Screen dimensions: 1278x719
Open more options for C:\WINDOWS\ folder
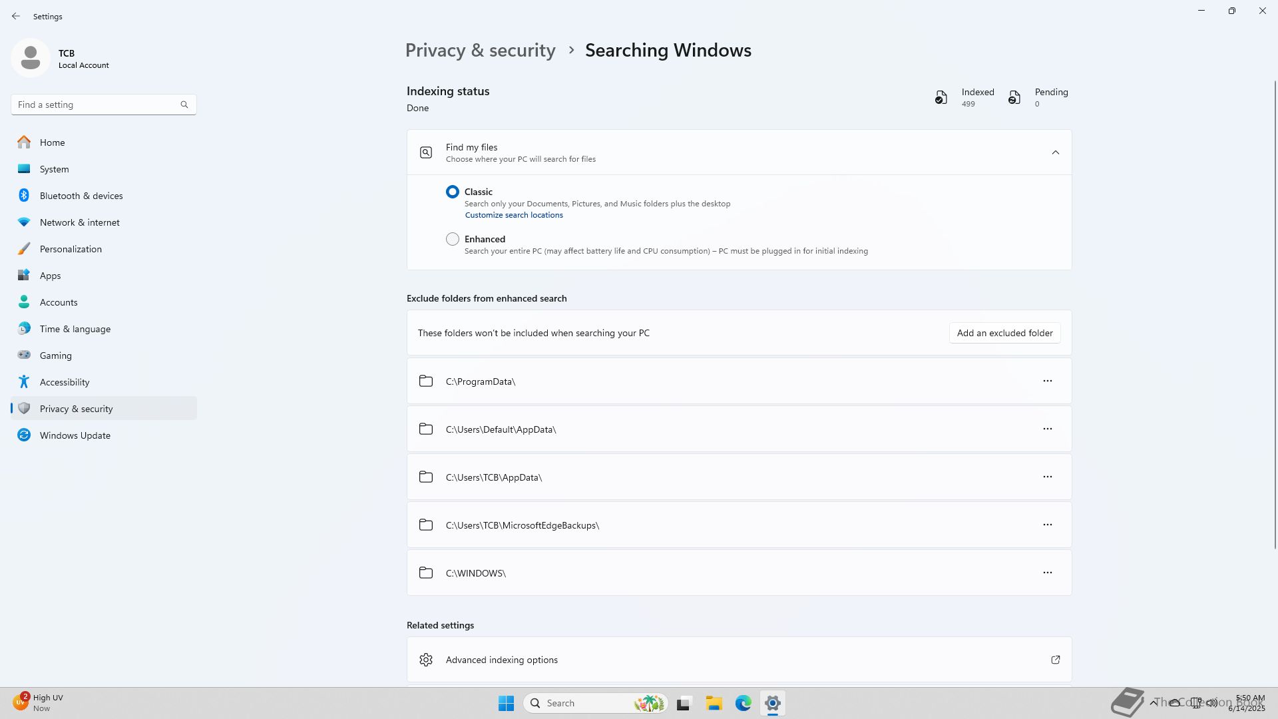(1047, 573)
